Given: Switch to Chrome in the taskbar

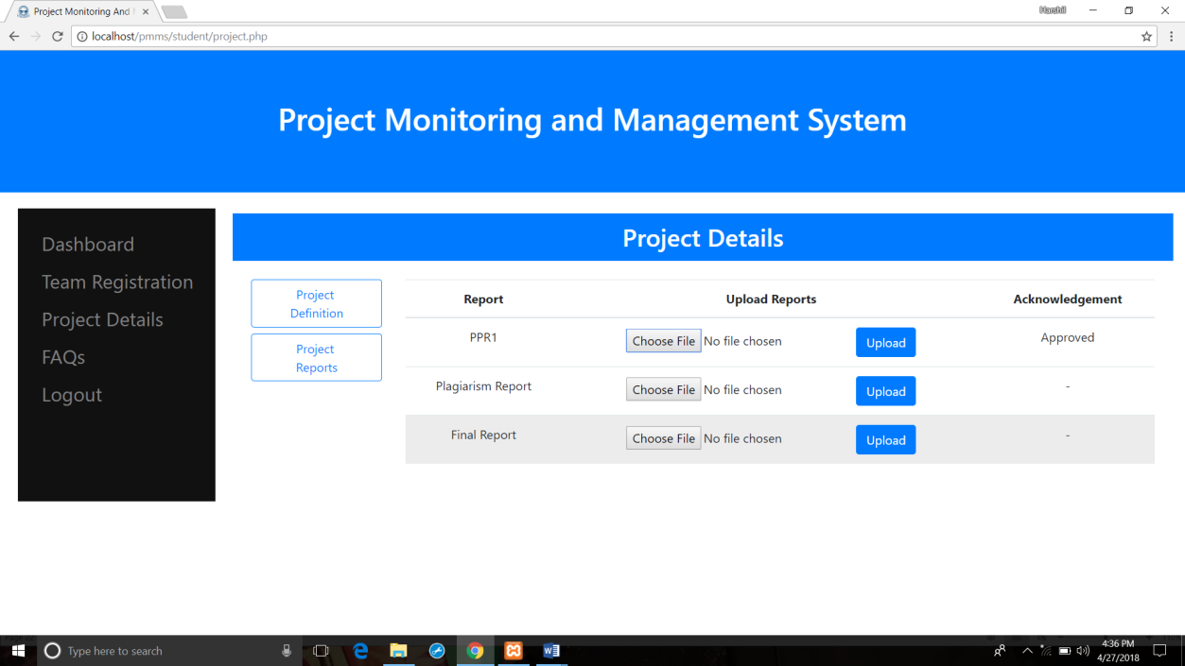Looking at the screenshot, I should (475, 651).
